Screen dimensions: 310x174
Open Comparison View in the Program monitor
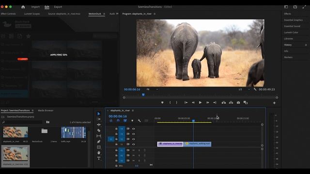246,102
